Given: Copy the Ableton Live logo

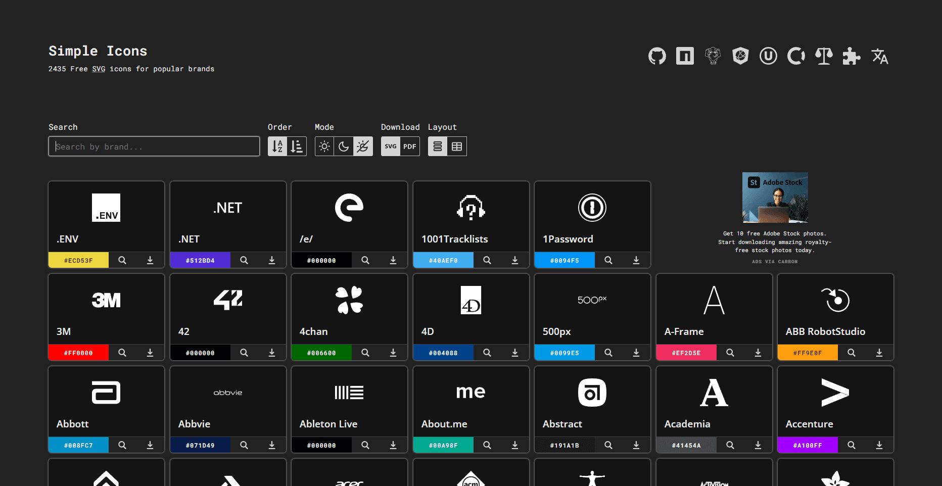Looking at the screenshot, I should tap(349, 393).
